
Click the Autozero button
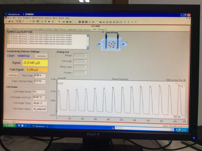(41, 56)
